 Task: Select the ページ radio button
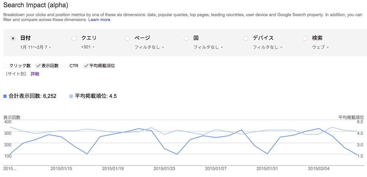pyautogui.click(x=127, y=38)
